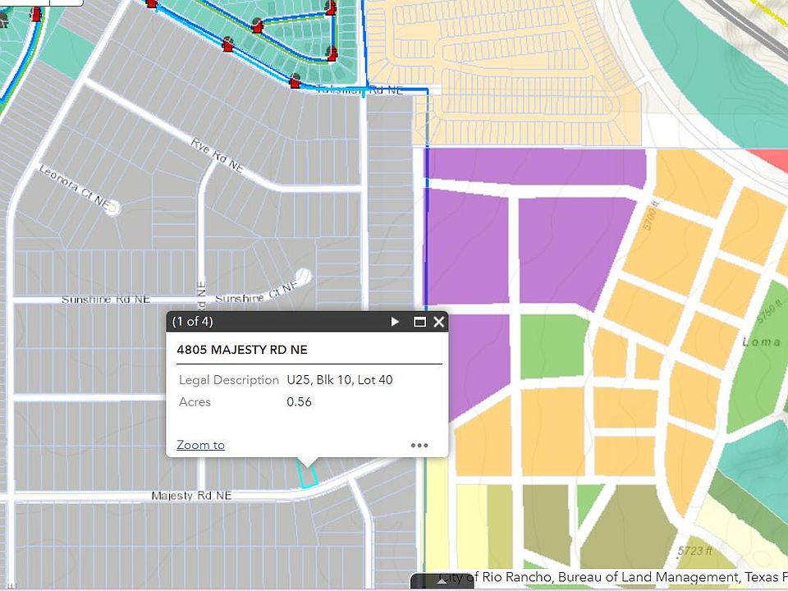788x591 pixels.
Task: Click the cyan highlighted parcel outline
Action: (x=307, y=475)
